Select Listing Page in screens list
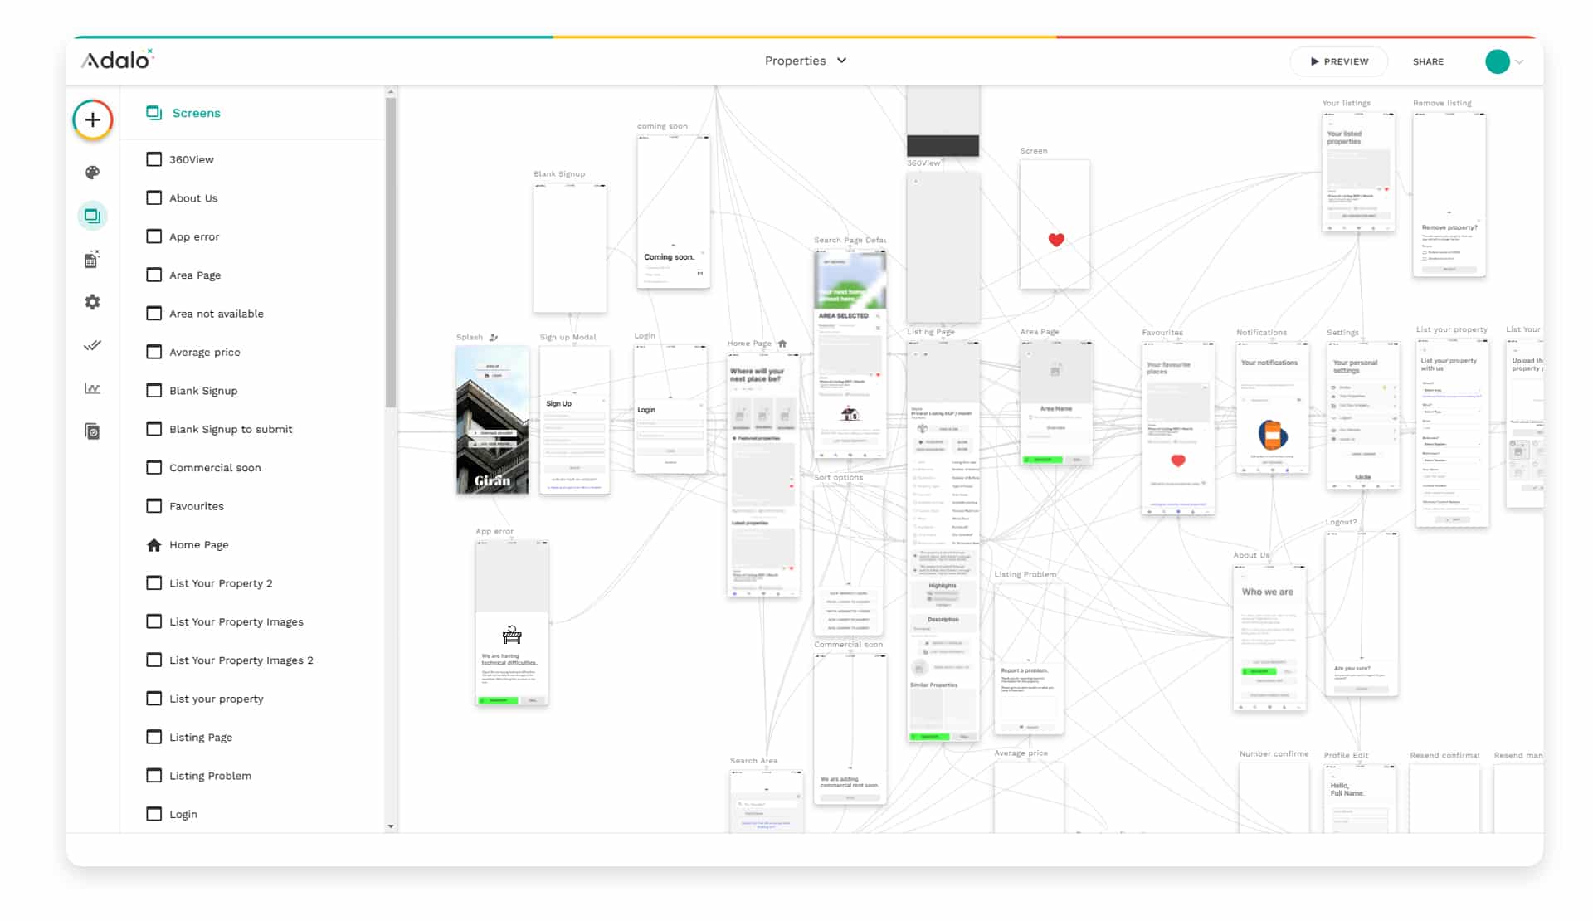Screen dimensions: 1593x921 pyautogui.click(x=200, y=738)
